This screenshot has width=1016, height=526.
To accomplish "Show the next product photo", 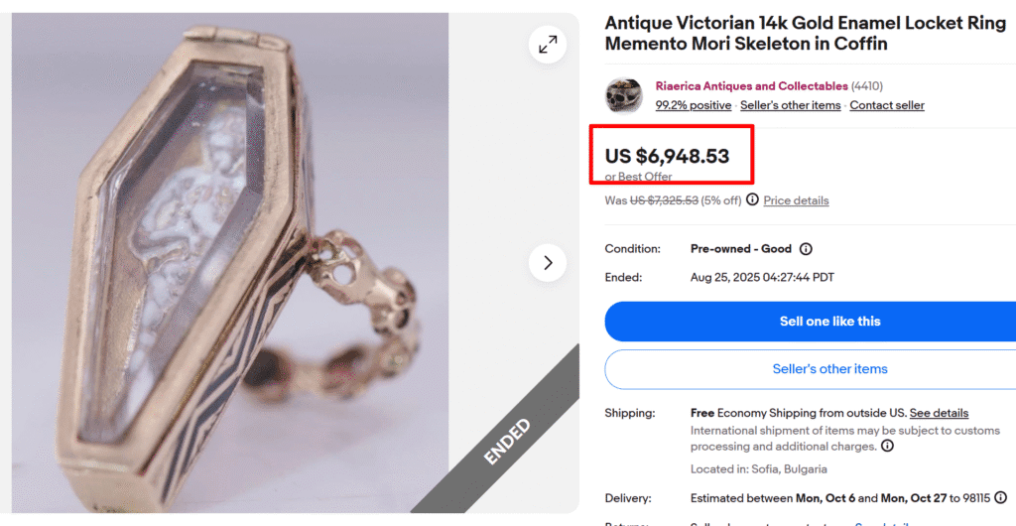I will (x=548, y=263).
